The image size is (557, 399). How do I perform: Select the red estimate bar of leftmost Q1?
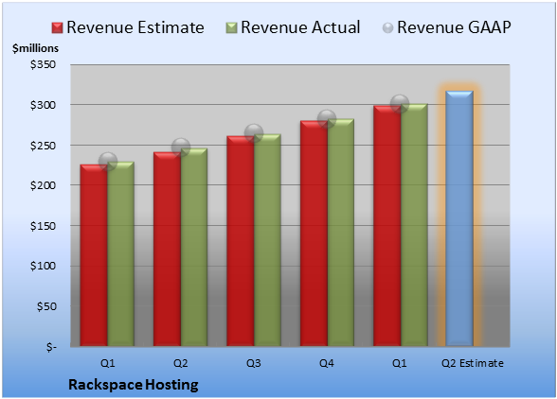(94, 255)
